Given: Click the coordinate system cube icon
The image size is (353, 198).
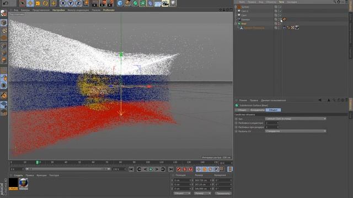Looking at the screenshot, I should pyautogui.click(x=86, y=3).
